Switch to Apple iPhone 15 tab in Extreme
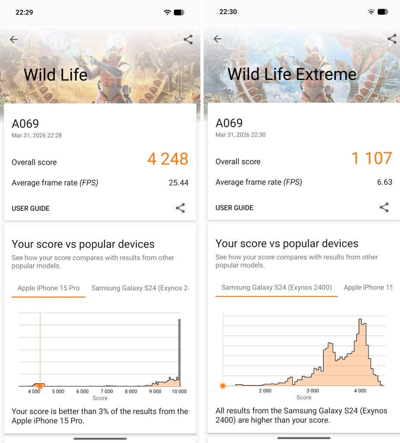This screenshot has height=443, width=400. coord(368,287)
